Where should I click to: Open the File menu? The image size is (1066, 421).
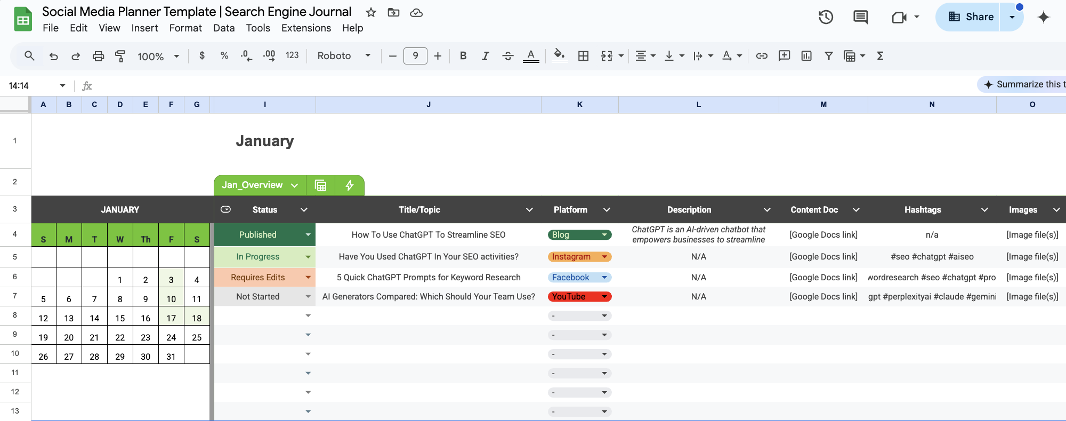tap(51, 28)
